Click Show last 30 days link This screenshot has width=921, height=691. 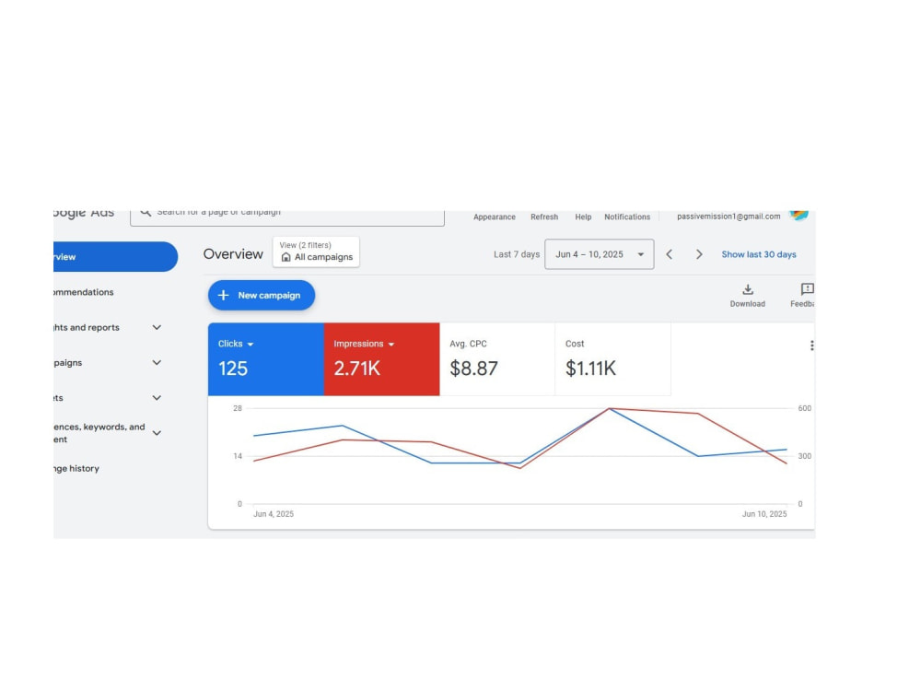coord(759,254)
